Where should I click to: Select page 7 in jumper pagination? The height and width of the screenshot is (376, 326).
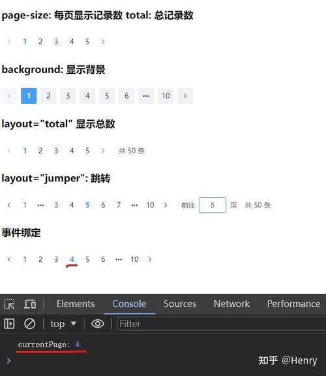point(119,205)
